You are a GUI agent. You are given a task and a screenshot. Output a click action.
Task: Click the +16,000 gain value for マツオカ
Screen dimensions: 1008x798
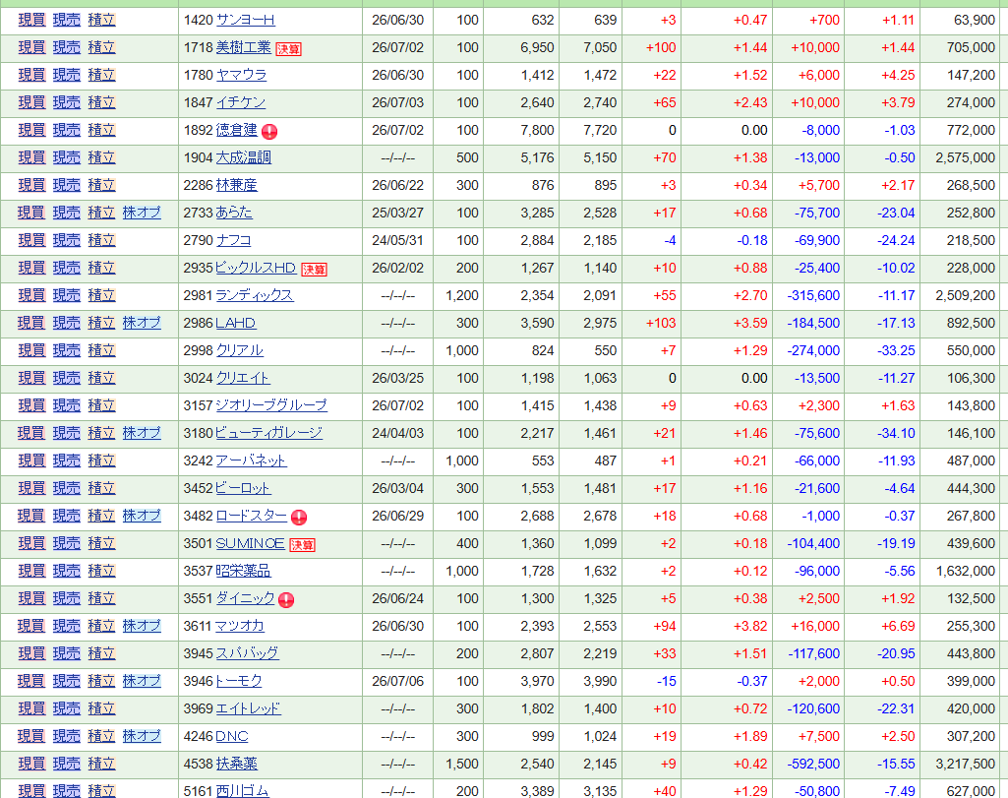pos(815,627)
